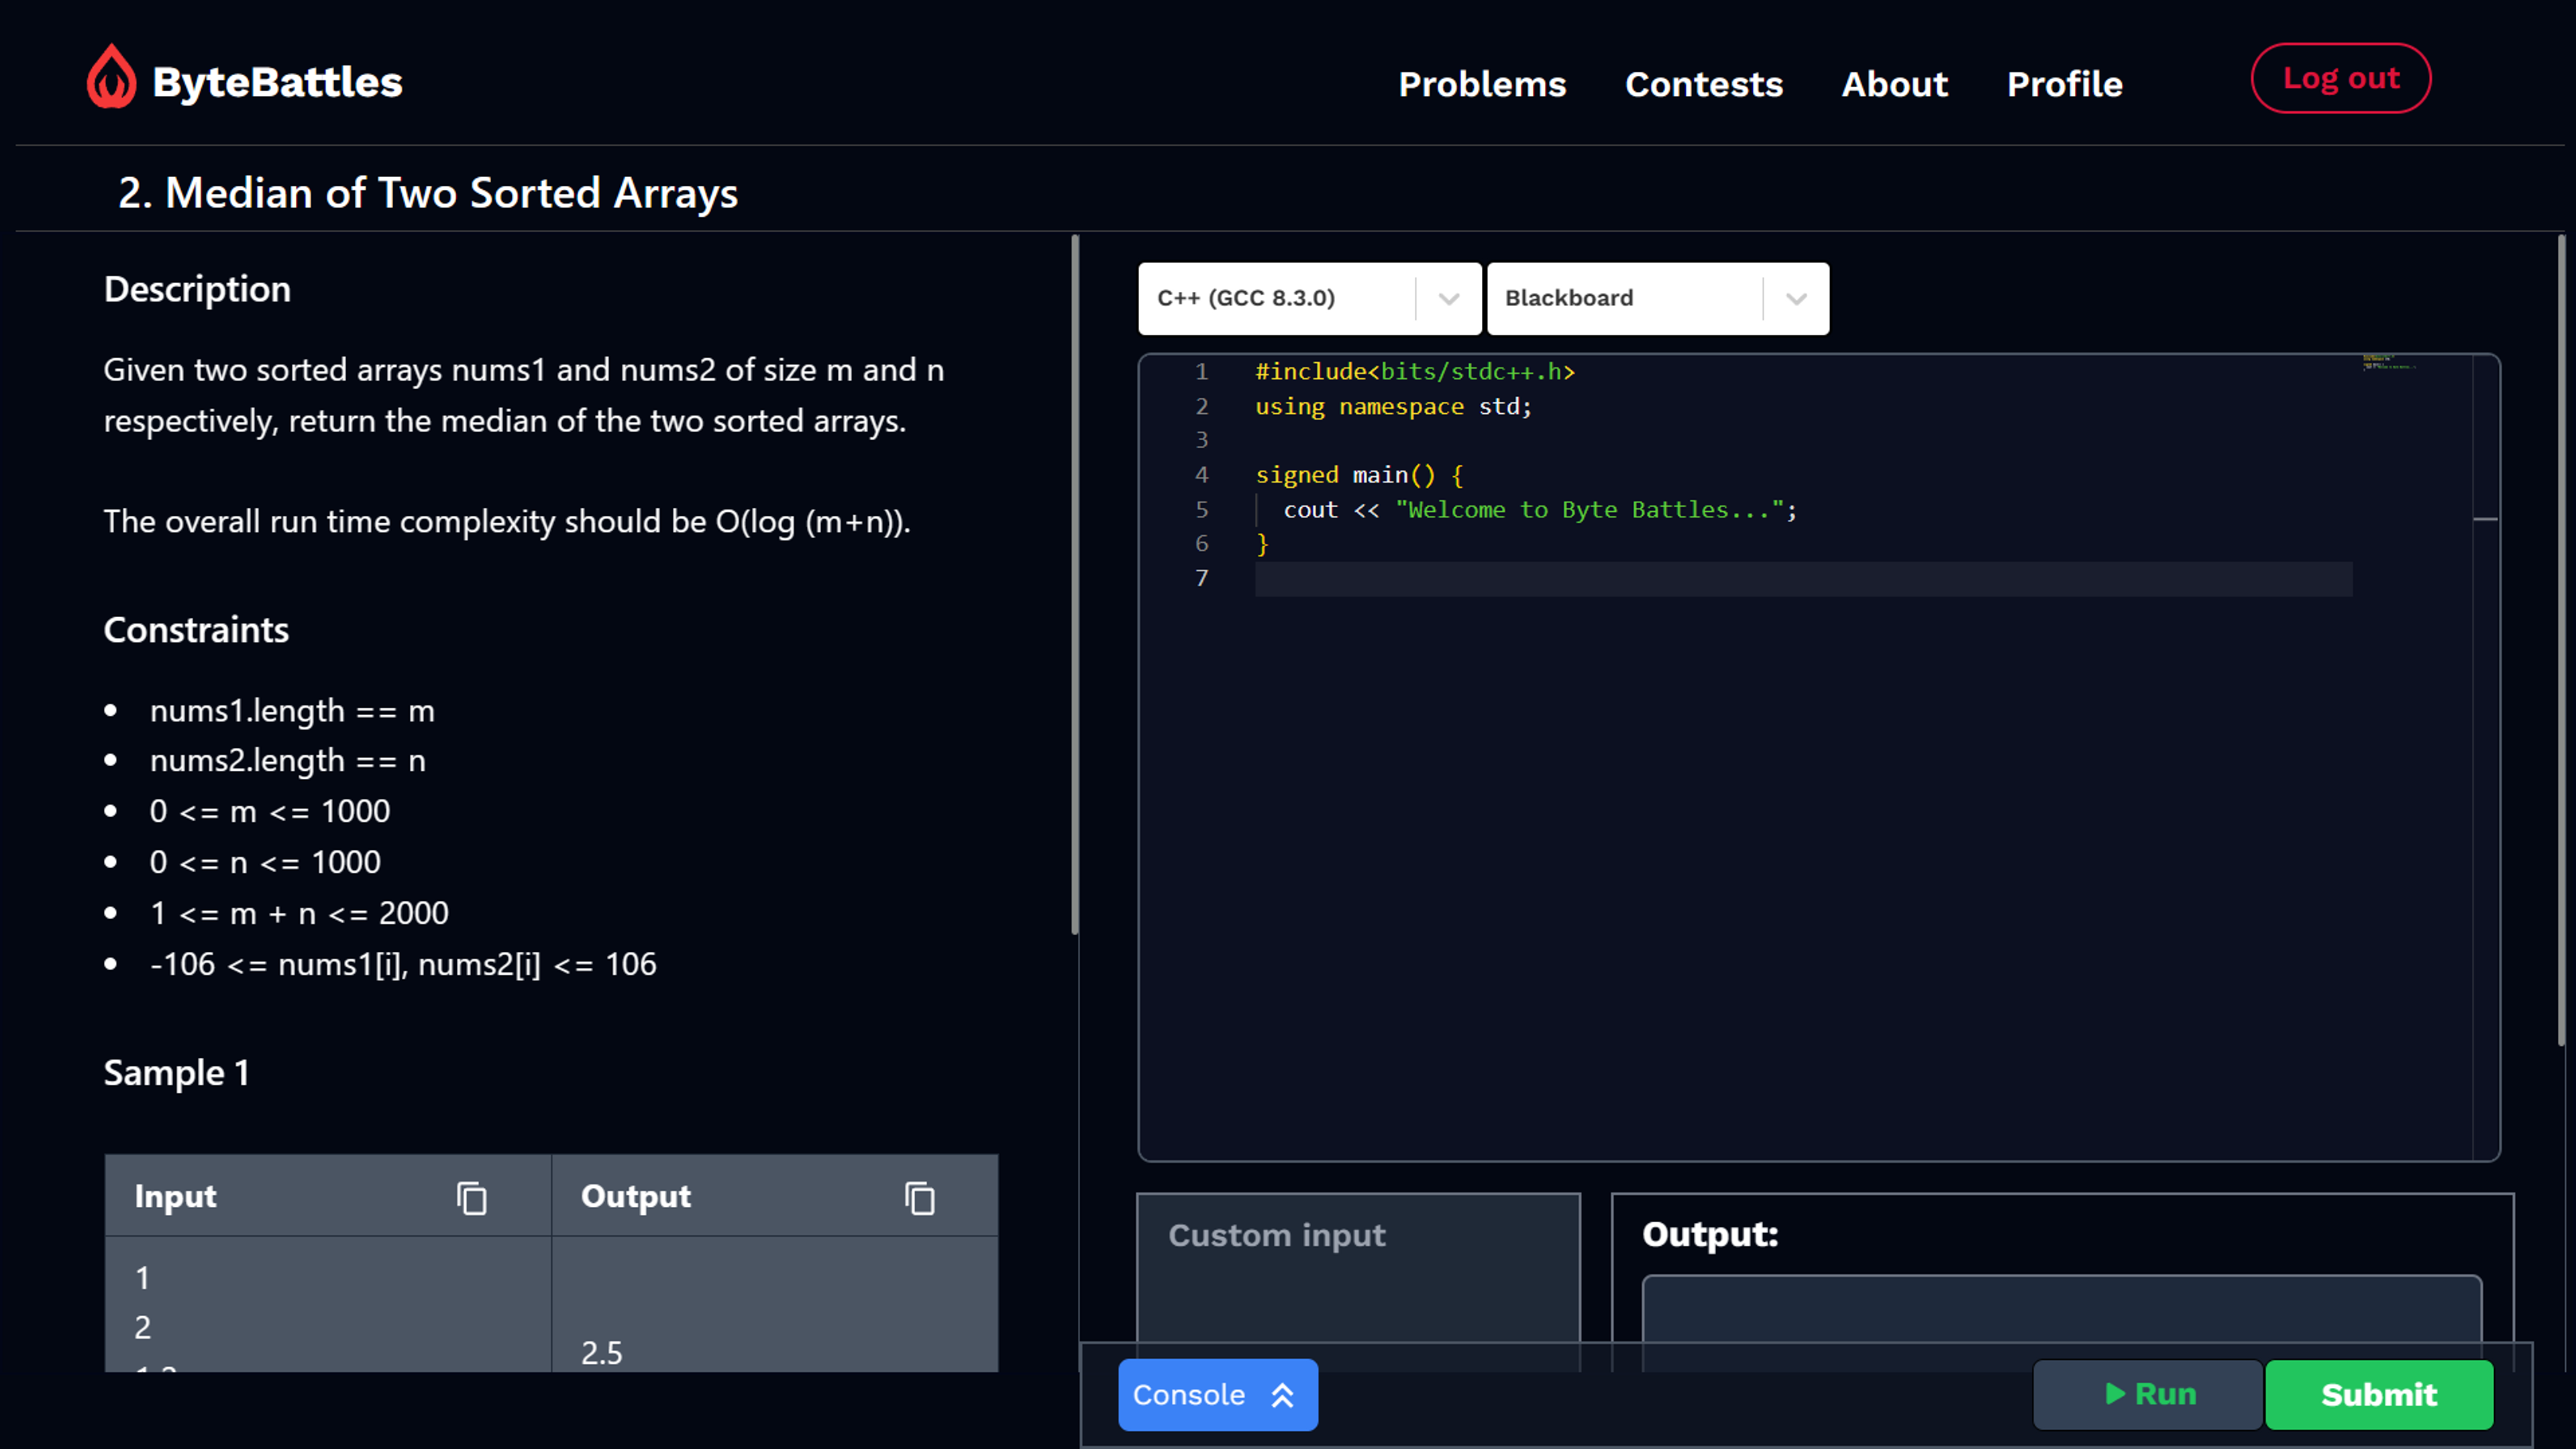Click the 'Output:' label in results panel
The image size is (2576, 1449).
tap(1710, 1234)
